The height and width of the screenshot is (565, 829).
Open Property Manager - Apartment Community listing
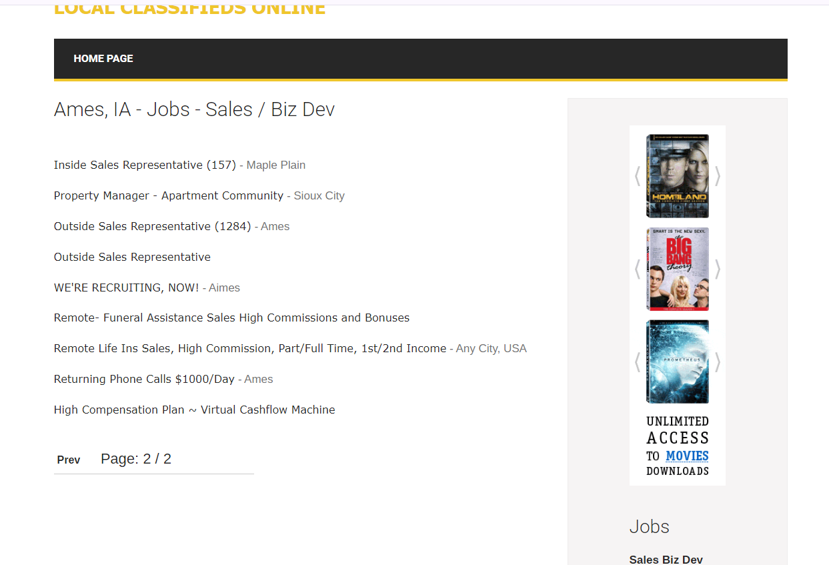(x=169, y=195)
